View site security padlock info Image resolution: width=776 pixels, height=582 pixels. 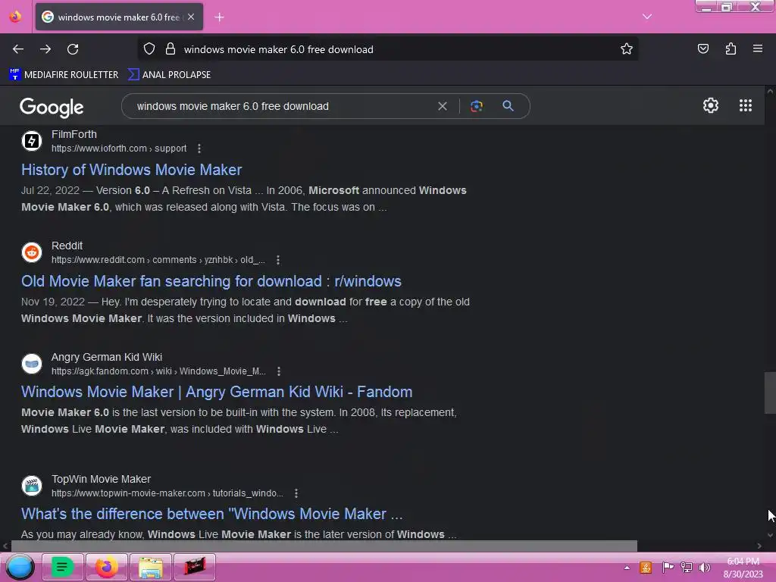(171, 49)
